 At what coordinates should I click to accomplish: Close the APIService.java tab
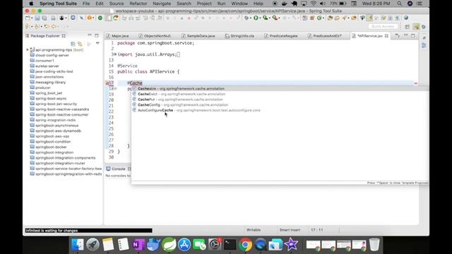(x=386, y=36)
